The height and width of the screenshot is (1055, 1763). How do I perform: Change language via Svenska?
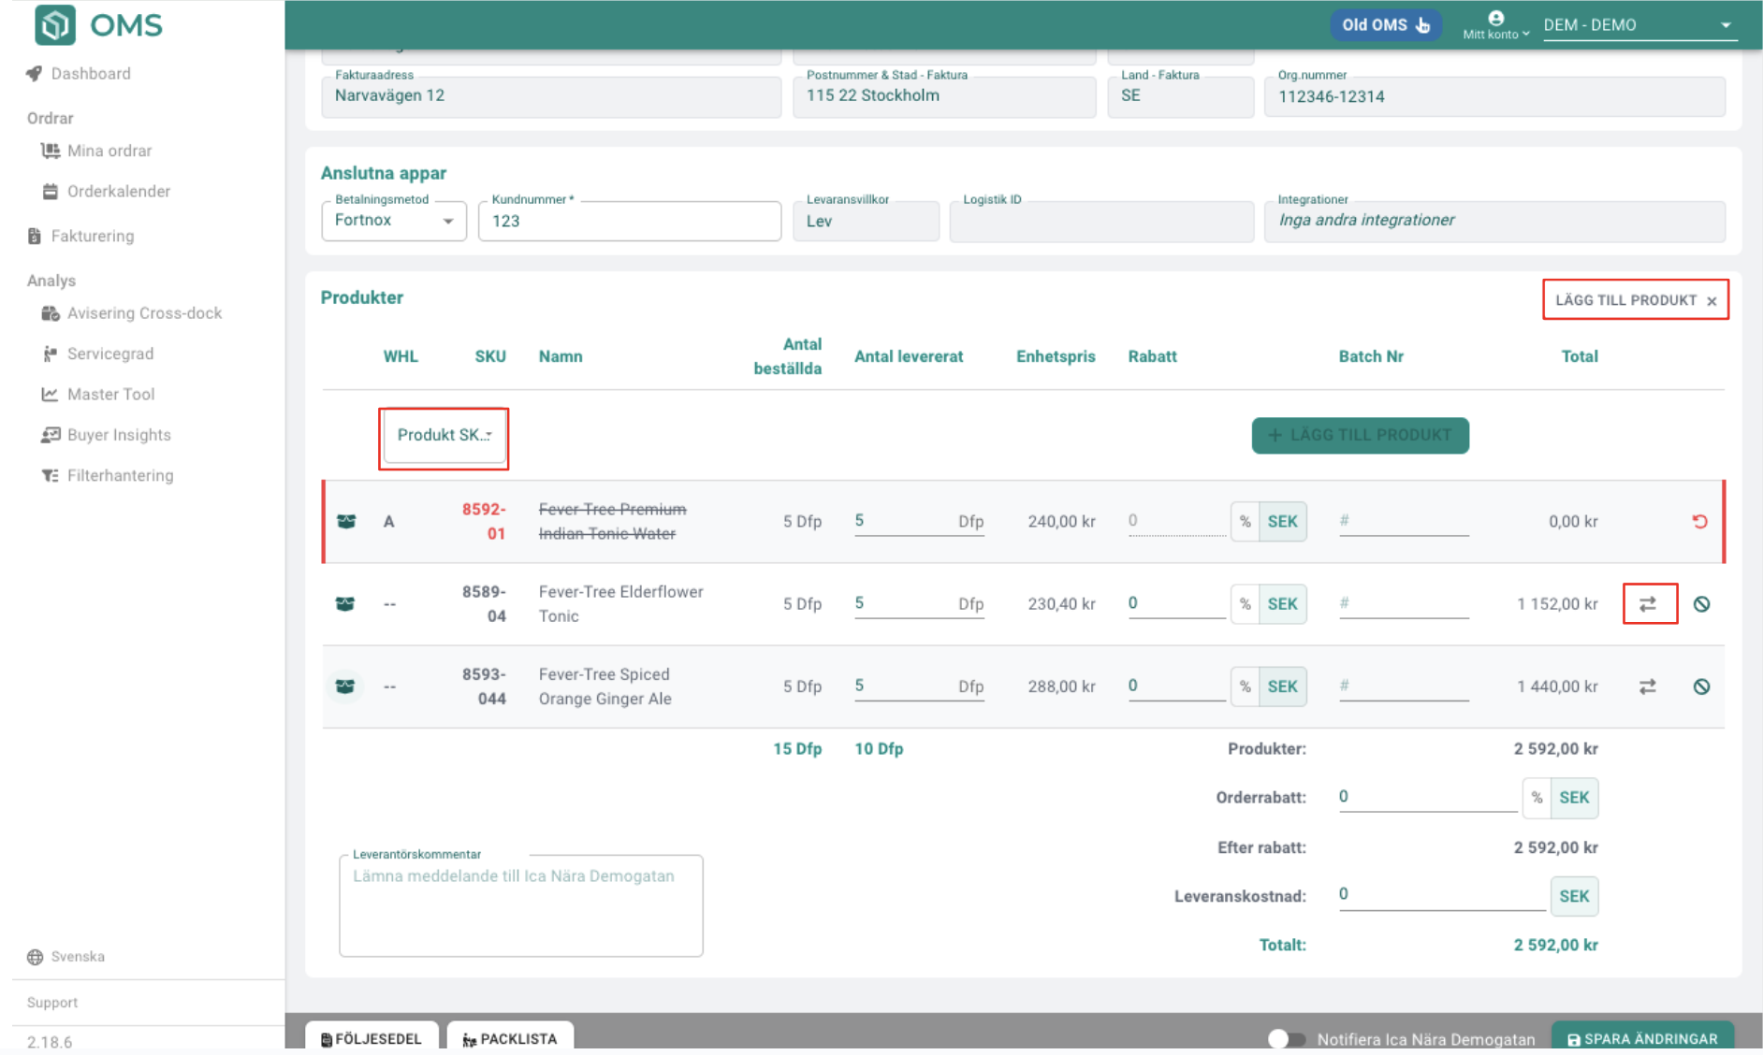click(78, 957)
